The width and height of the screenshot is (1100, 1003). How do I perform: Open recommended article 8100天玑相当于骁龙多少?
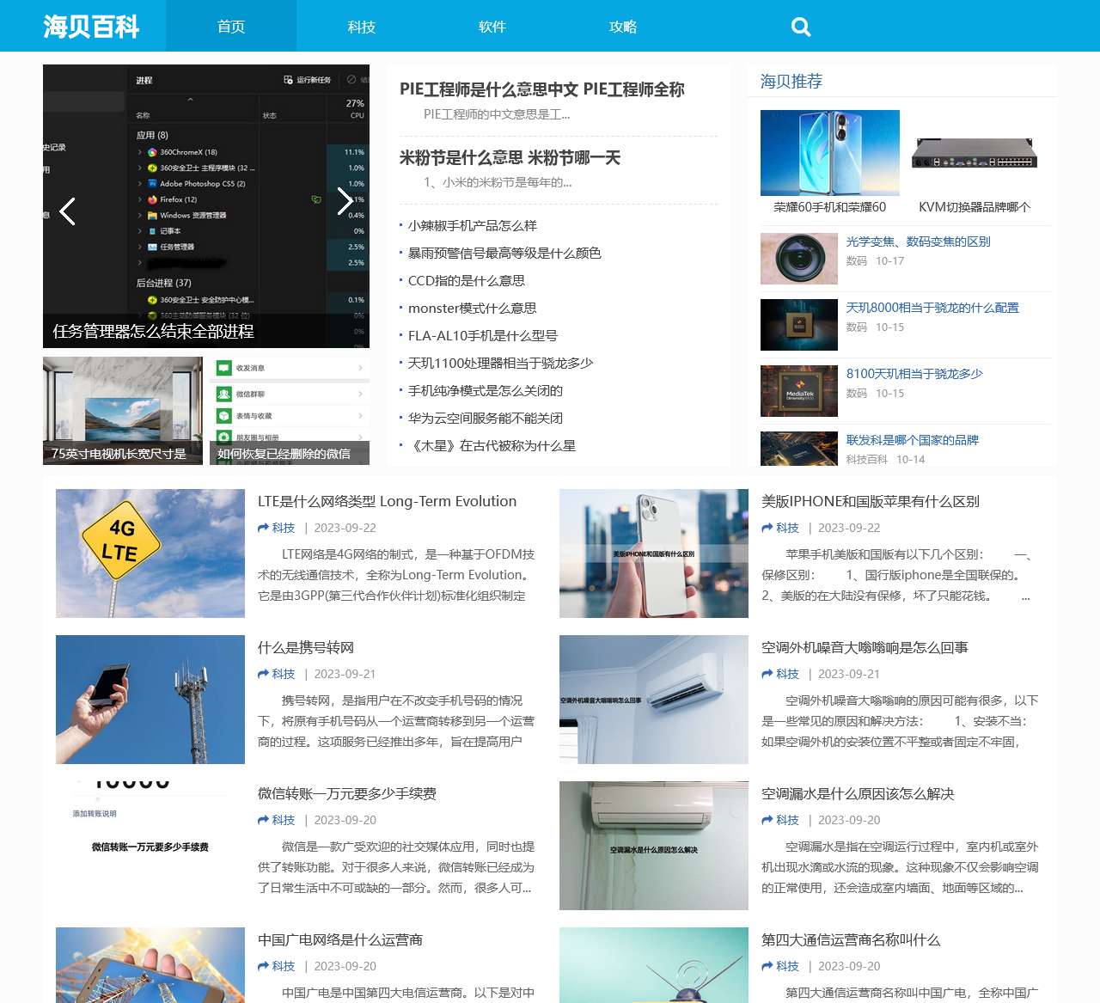[914, 374]
